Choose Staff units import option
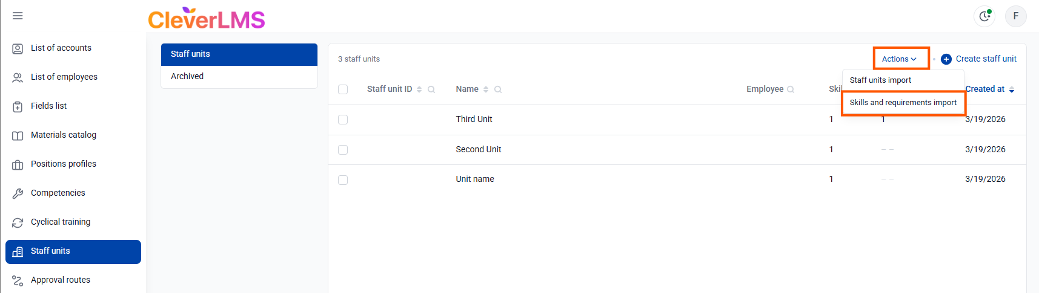The height and width of the screenshot is (293, 1039). tap(880, 80)
